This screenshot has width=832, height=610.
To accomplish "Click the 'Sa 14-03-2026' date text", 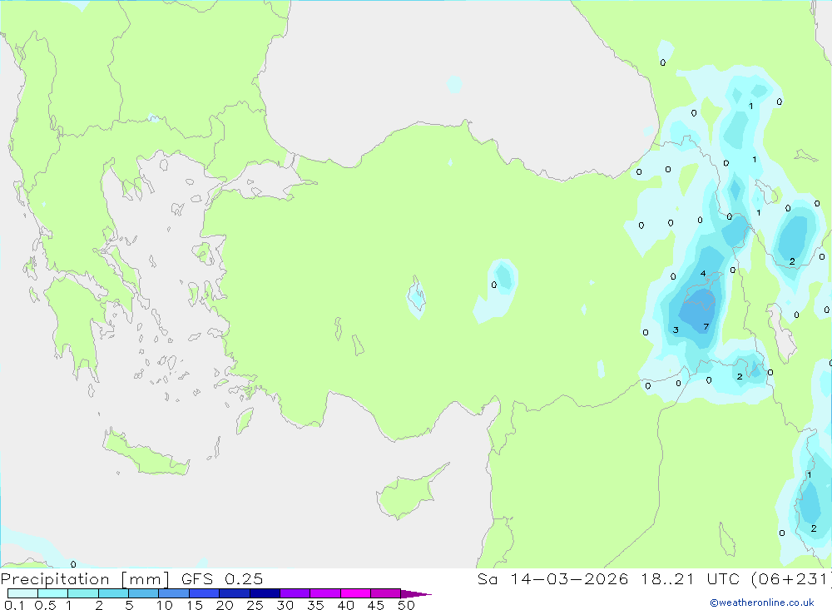I will 552,578.
